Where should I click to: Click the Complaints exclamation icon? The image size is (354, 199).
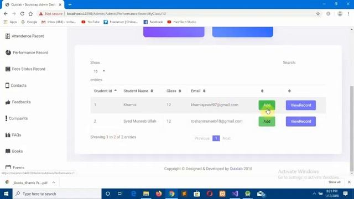pyautogui.click(x=6, y=118)
